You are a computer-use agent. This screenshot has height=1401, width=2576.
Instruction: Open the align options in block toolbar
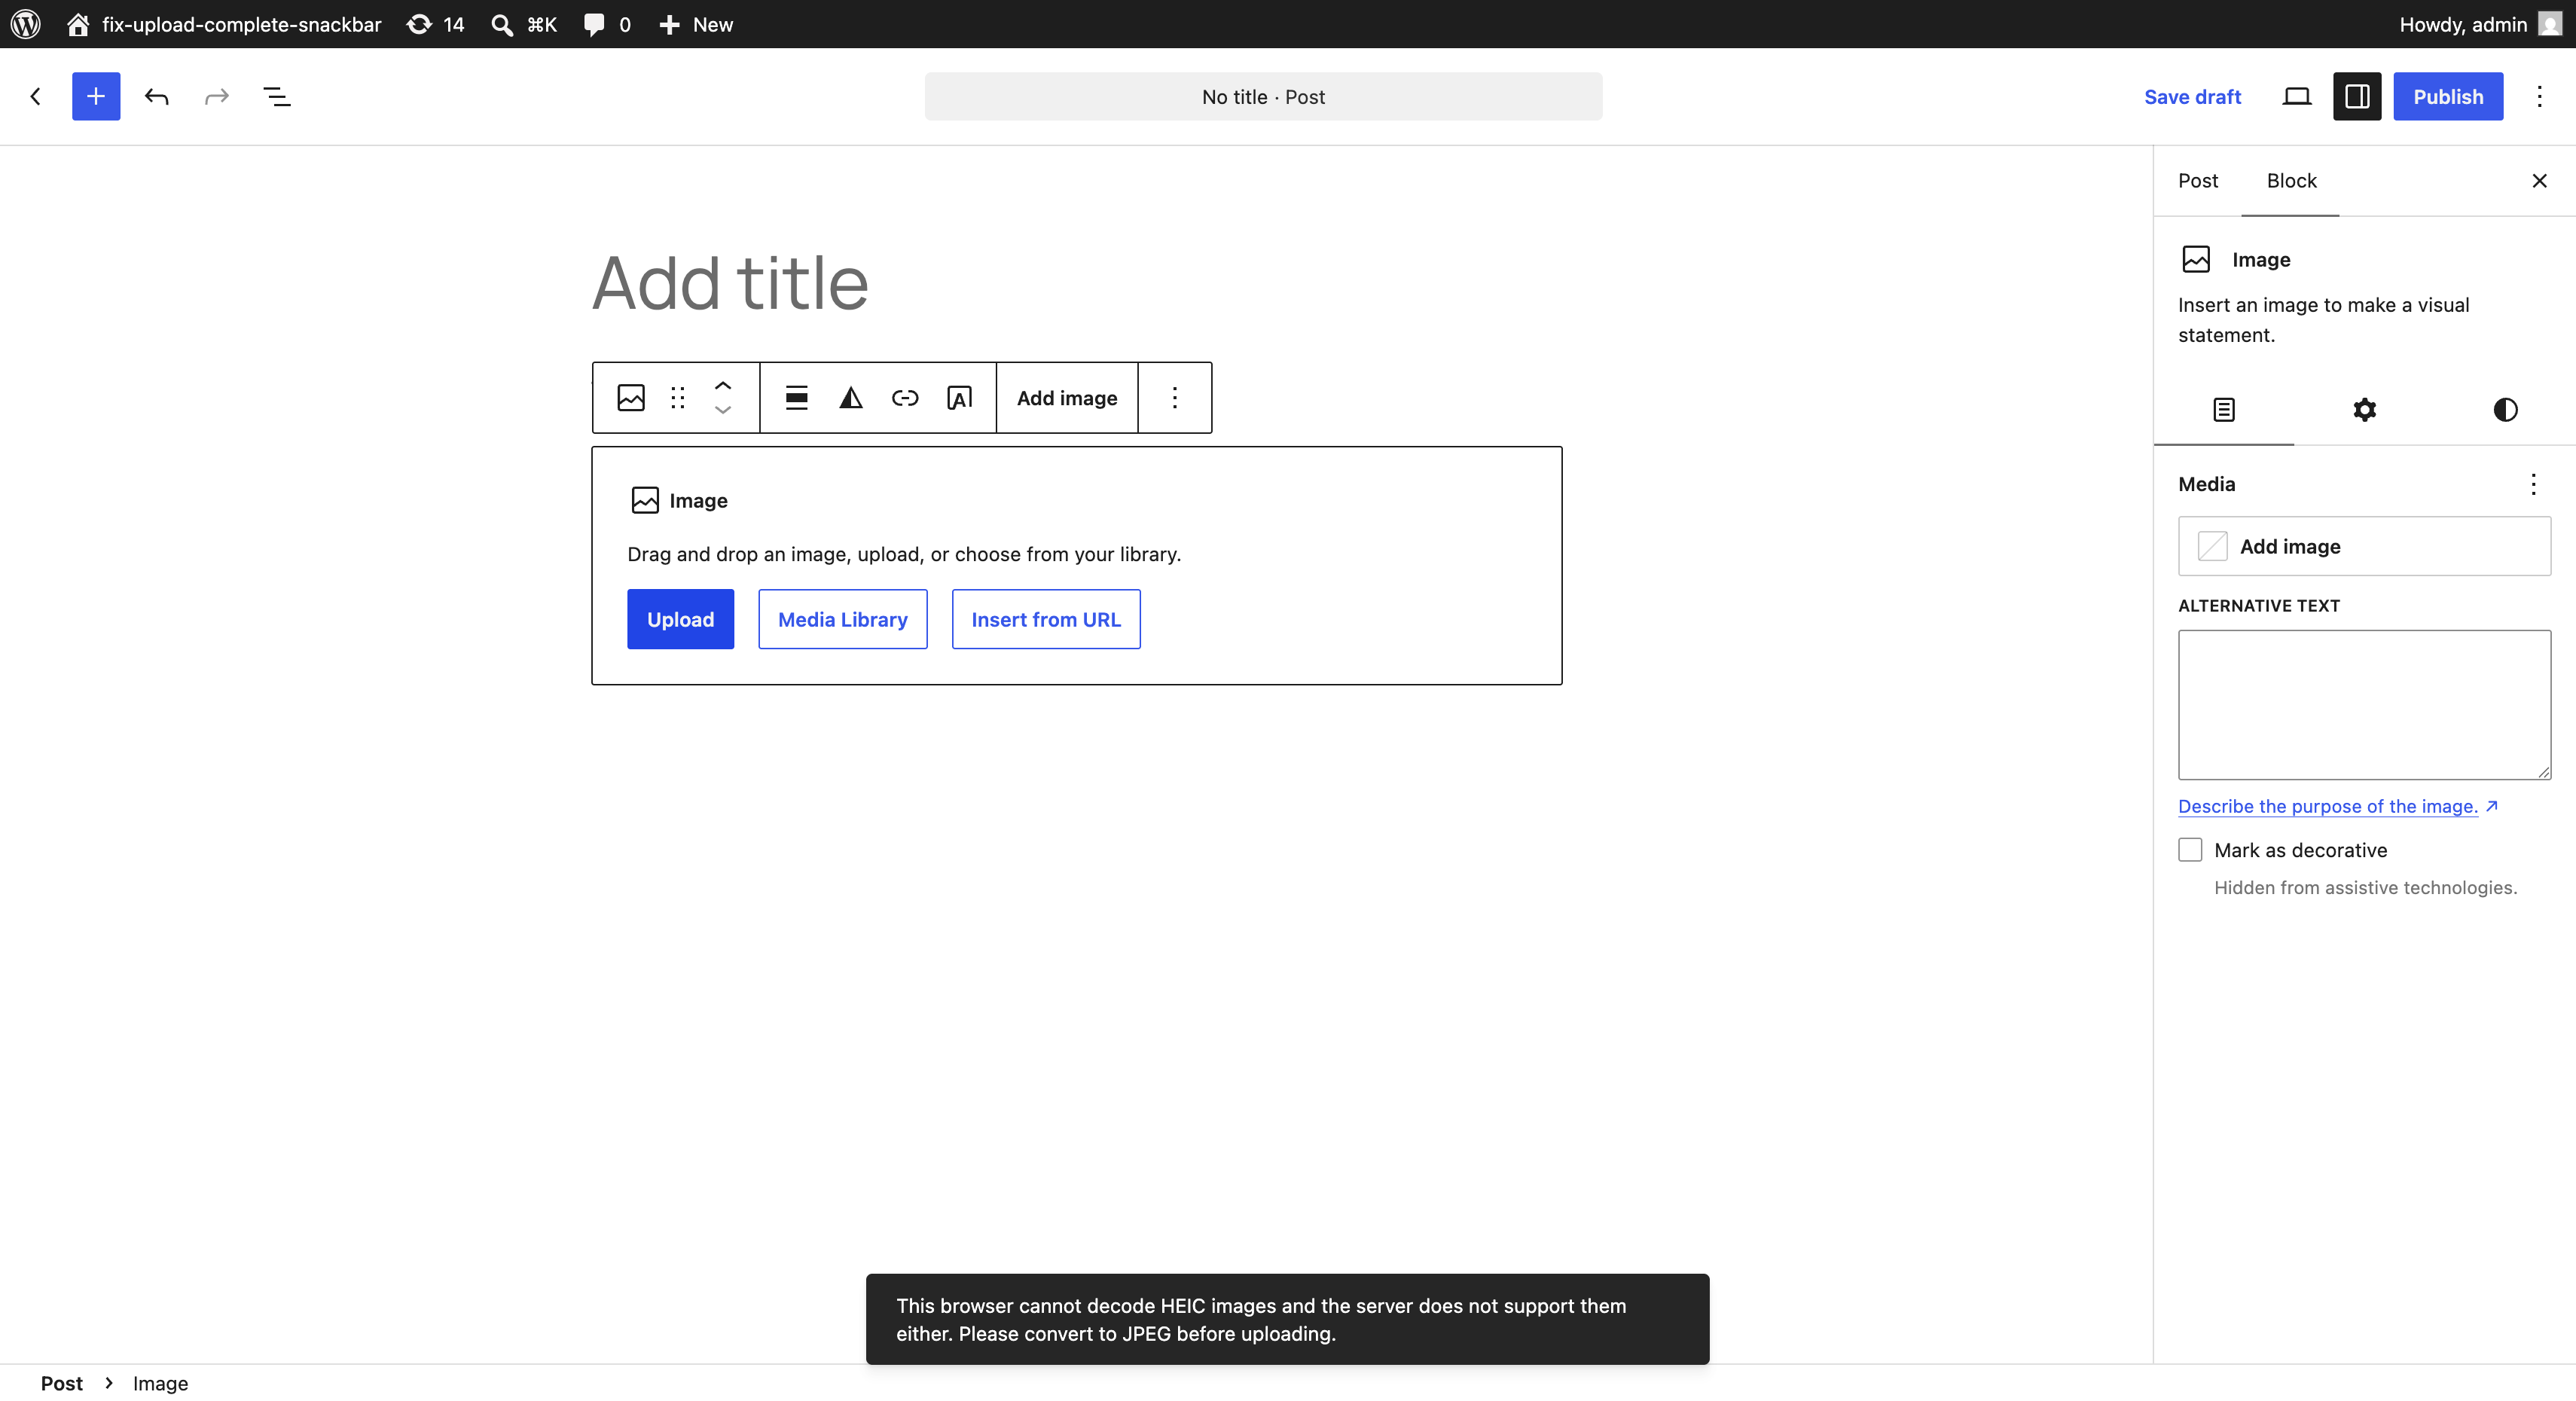[797, 398]
